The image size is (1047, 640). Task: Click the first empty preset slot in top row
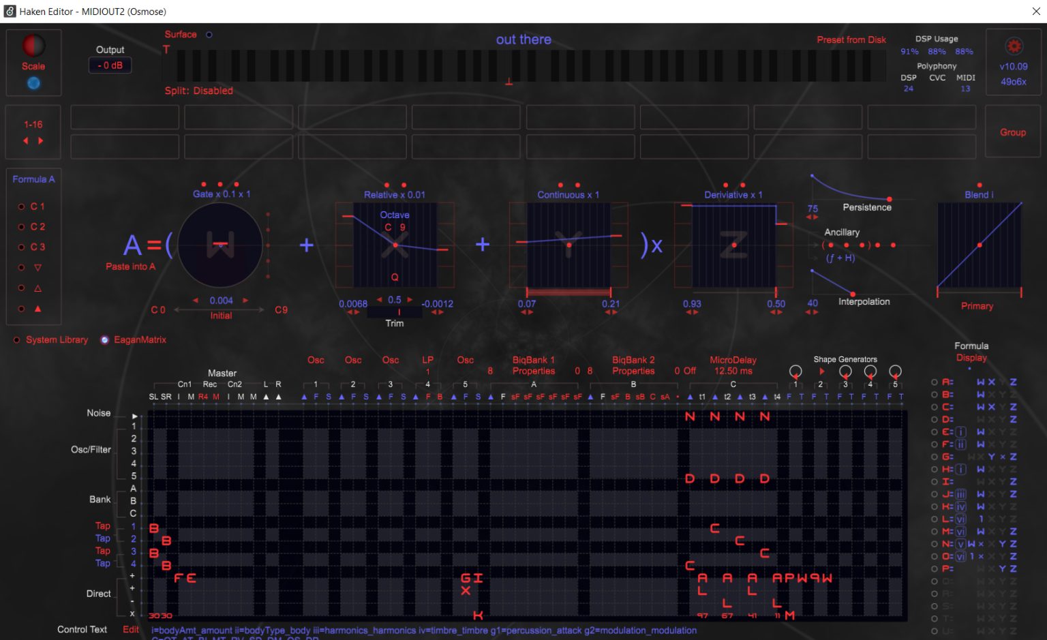pos(125,117)
